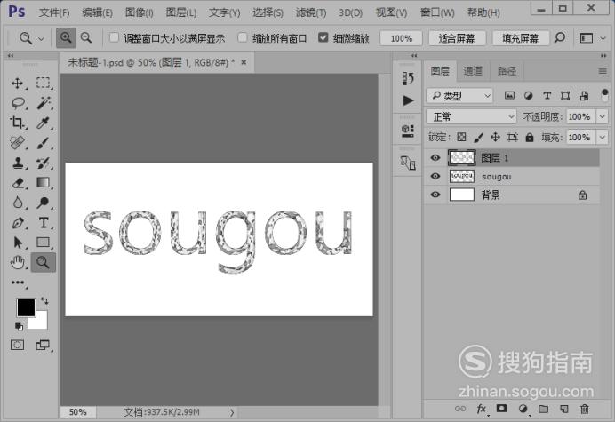Select the Hand tool
The height and width of the screenshot is (422, 615).
[x=17, y=262]
